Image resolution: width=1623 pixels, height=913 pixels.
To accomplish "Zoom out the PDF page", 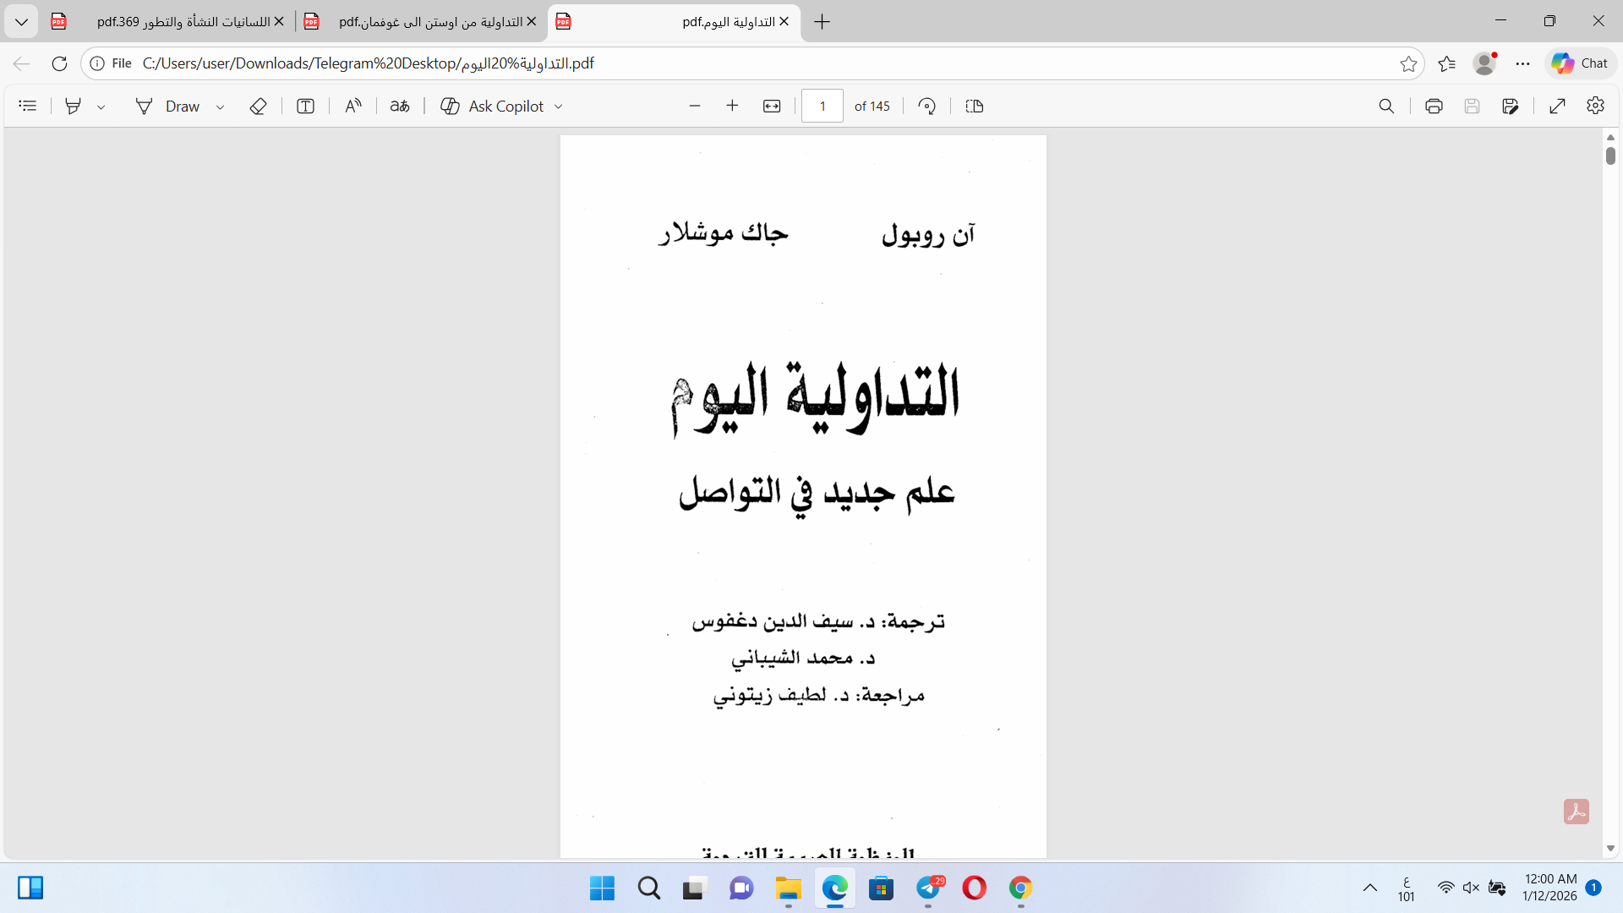I will [695, 106].
